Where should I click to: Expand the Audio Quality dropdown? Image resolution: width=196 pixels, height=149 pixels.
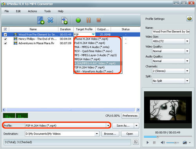tap(187, 61)
